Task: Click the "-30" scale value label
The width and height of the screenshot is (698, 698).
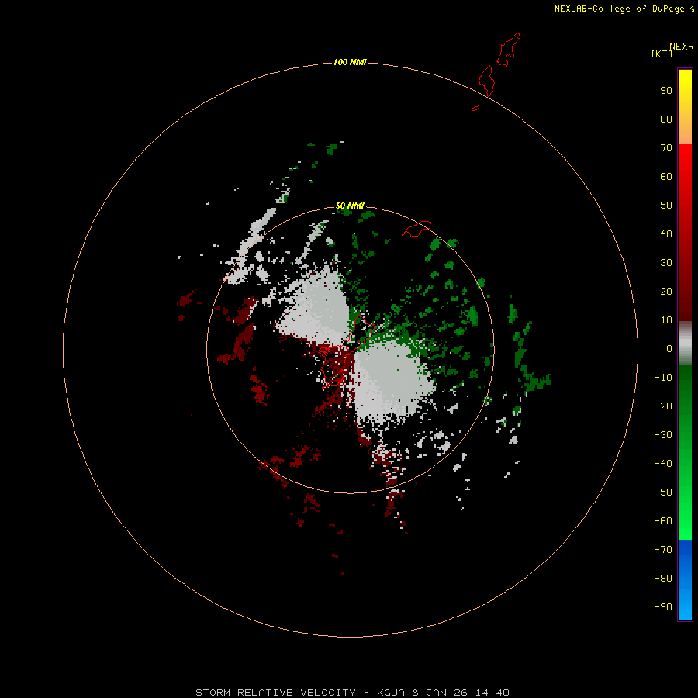Action: [663, 435]
